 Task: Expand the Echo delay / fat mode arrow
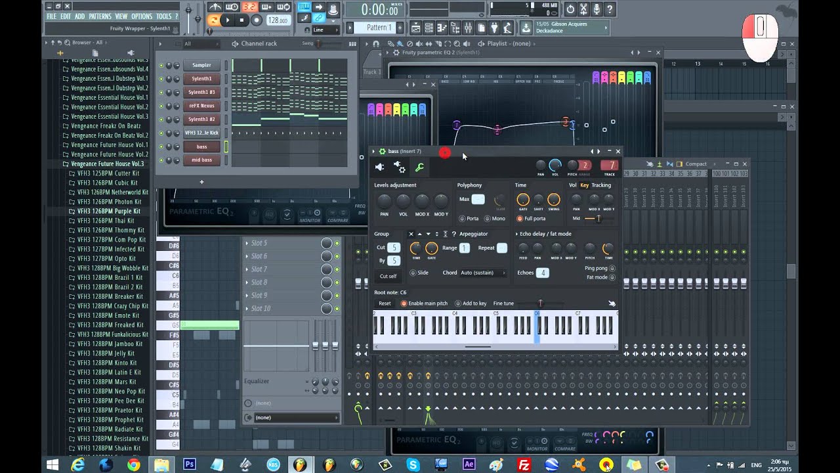[517, 234]
